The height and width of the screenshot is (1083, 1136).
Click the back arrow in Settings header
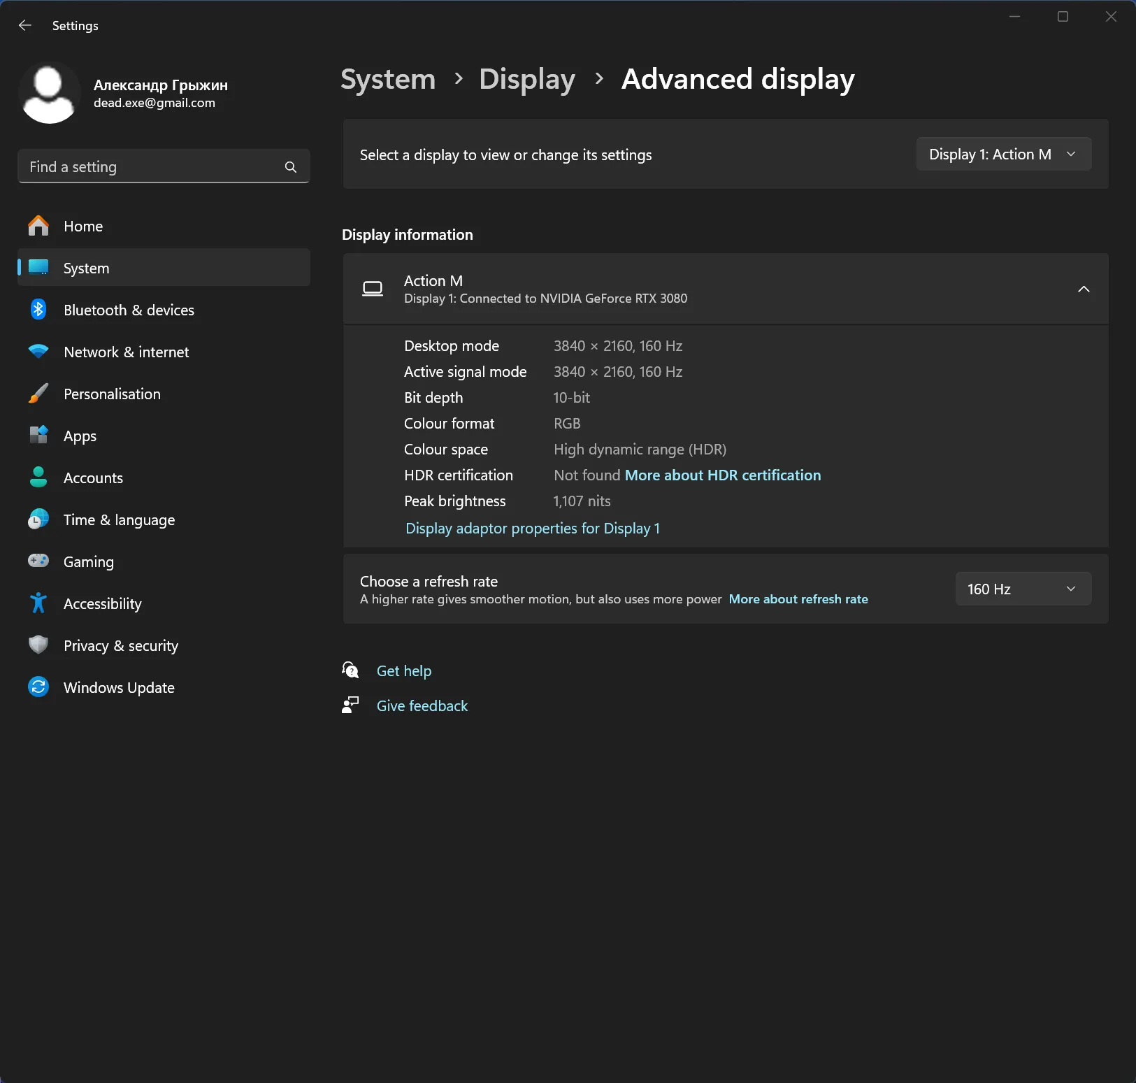click(x=25, y=26)
